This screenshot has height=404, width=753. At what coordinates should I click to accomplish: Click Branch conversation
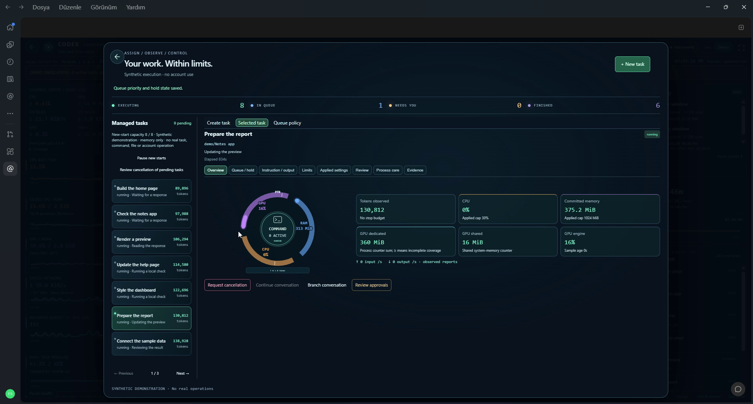pos(327,285)
